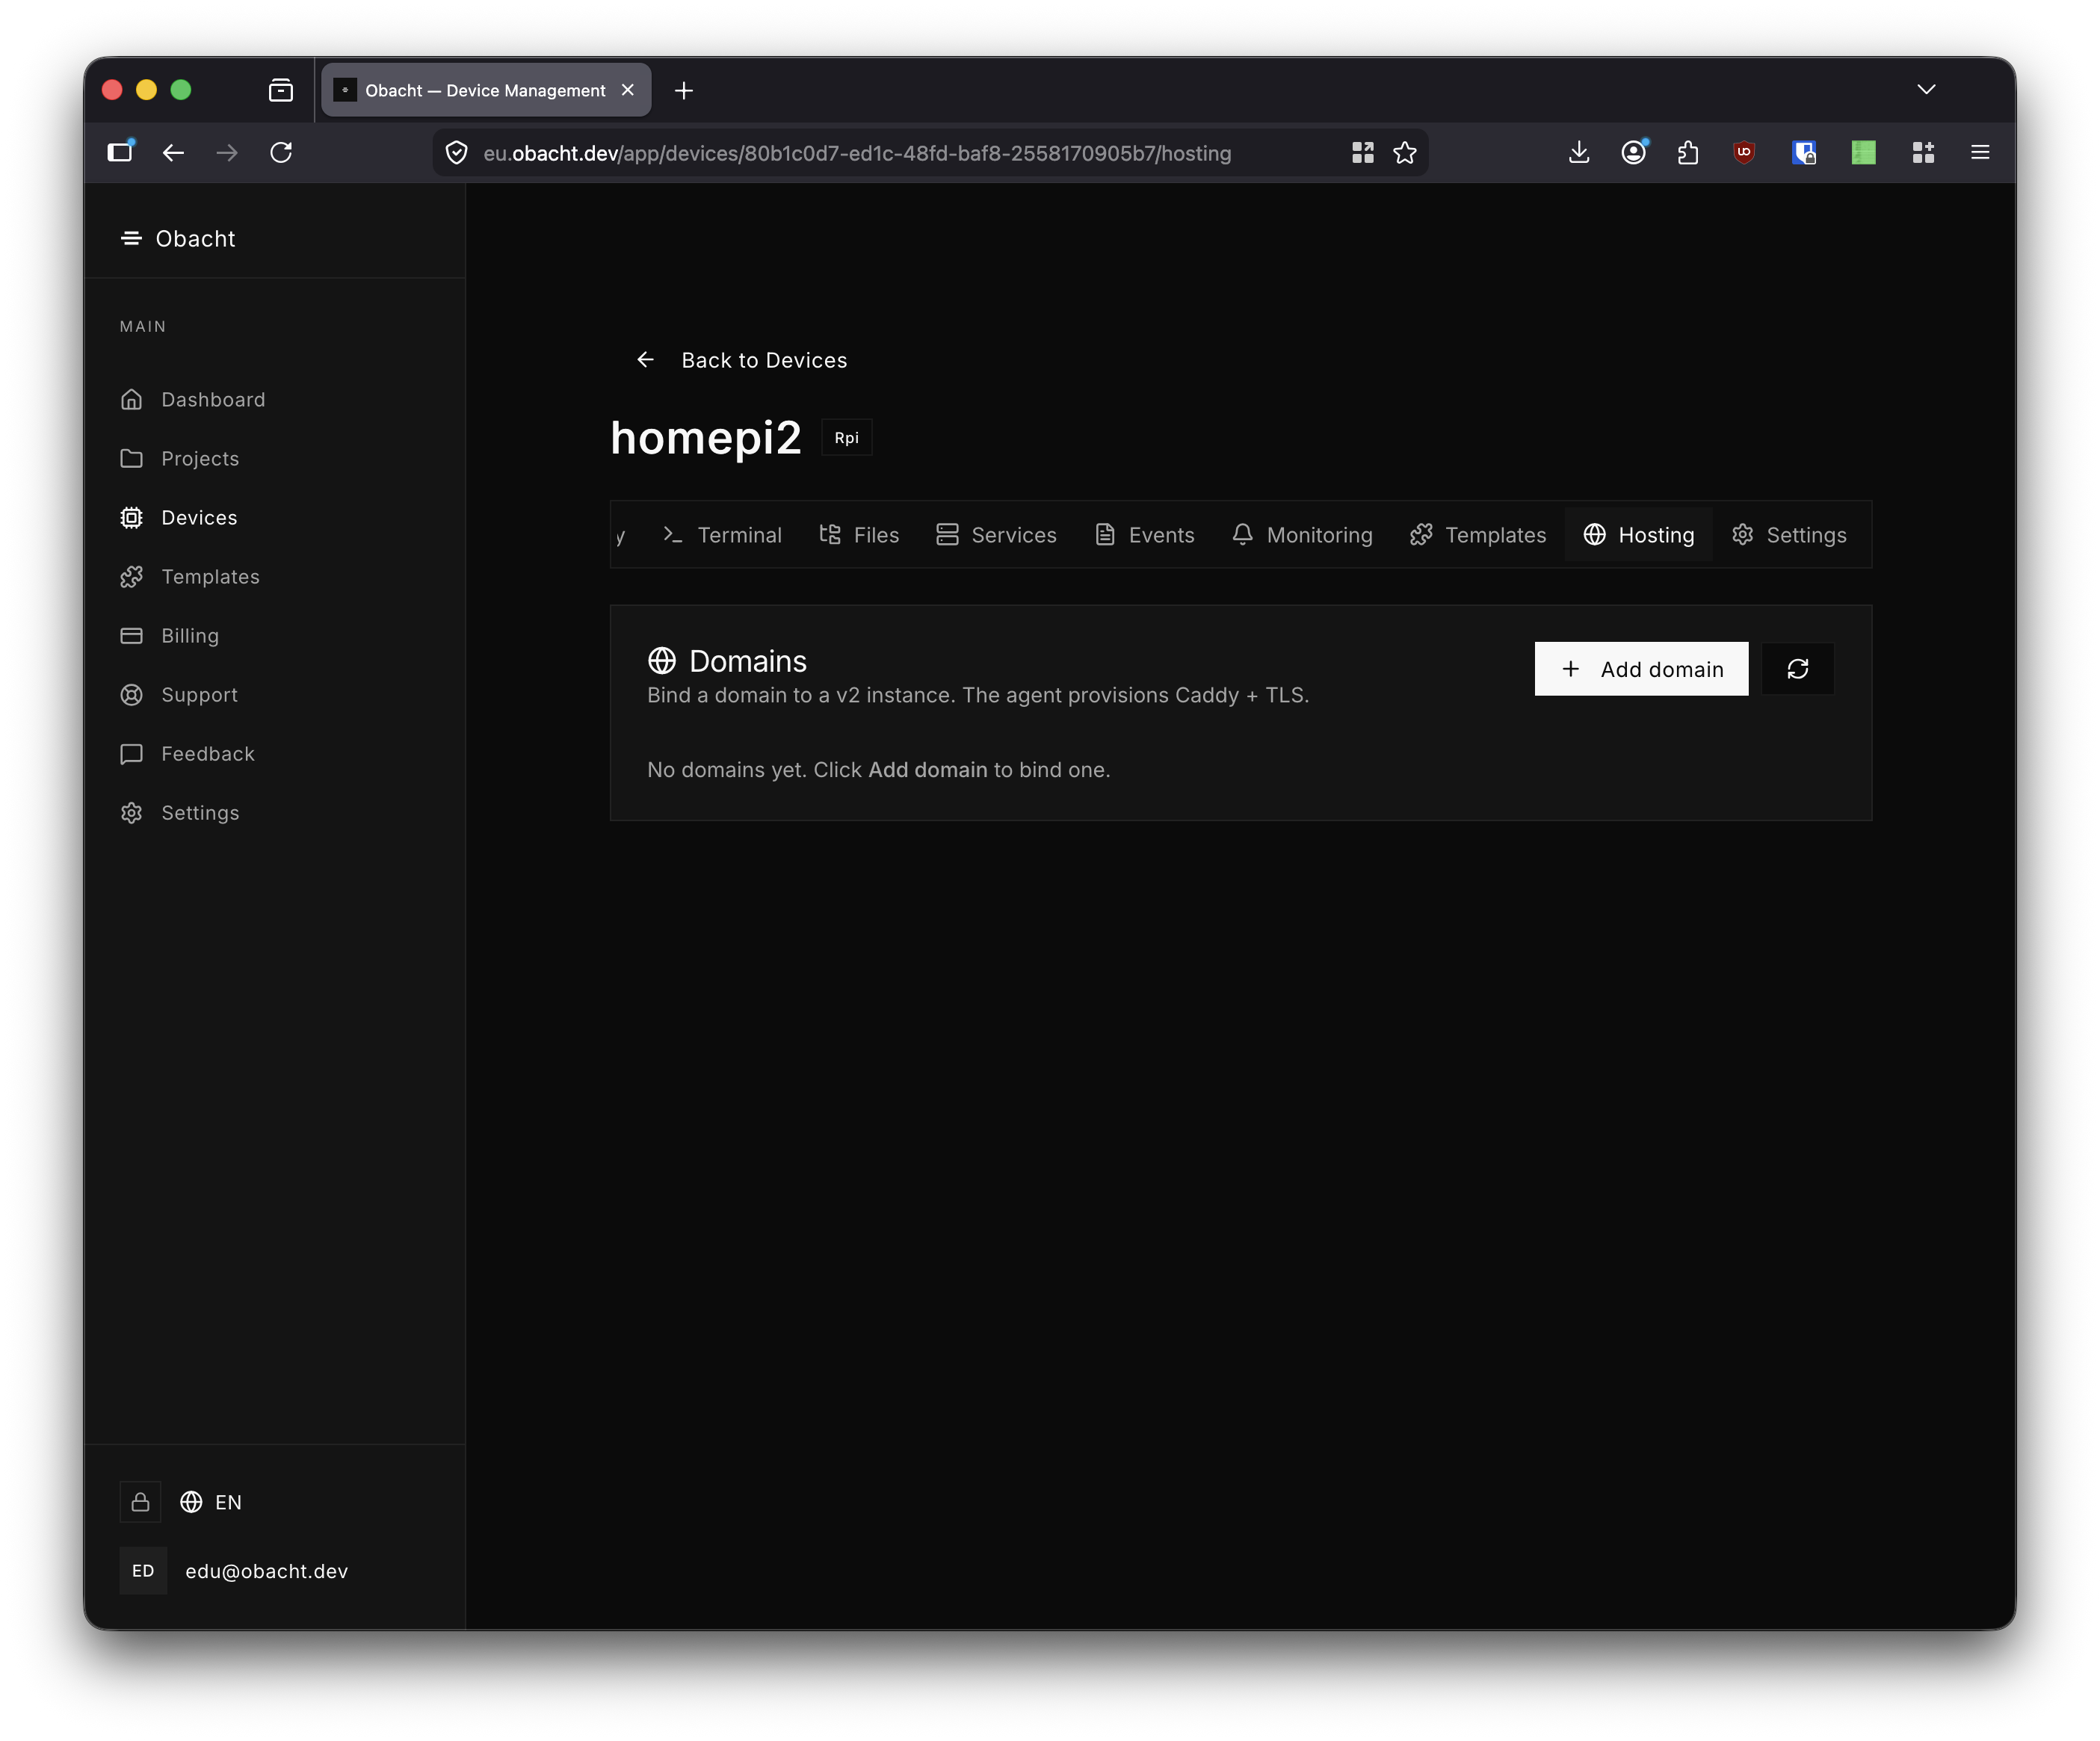2100x1741 pixels.
Task: Close the Obacht Device Management tab
Action: point(628,90)
